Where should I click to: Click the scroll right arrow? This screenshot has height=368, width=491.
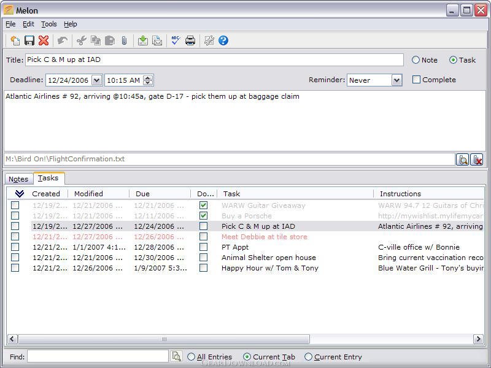[479, 339]
